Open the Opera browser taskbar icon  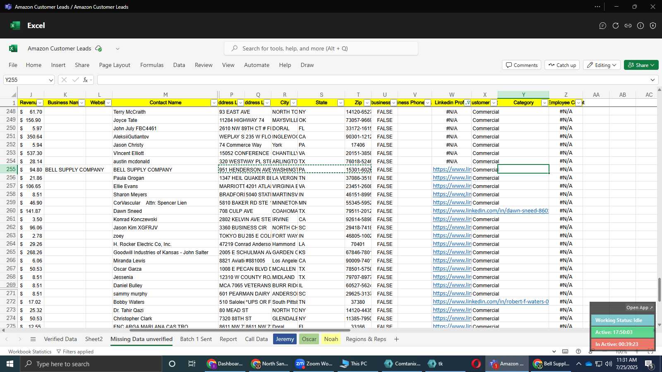click(x=476, y=364)
